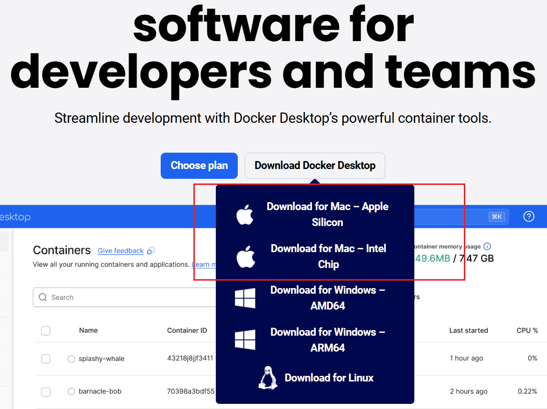The width and height of the screenshot is (547, 409).
Task: Select the barnacle-bob row checkbox
Action: pos(46,392)
